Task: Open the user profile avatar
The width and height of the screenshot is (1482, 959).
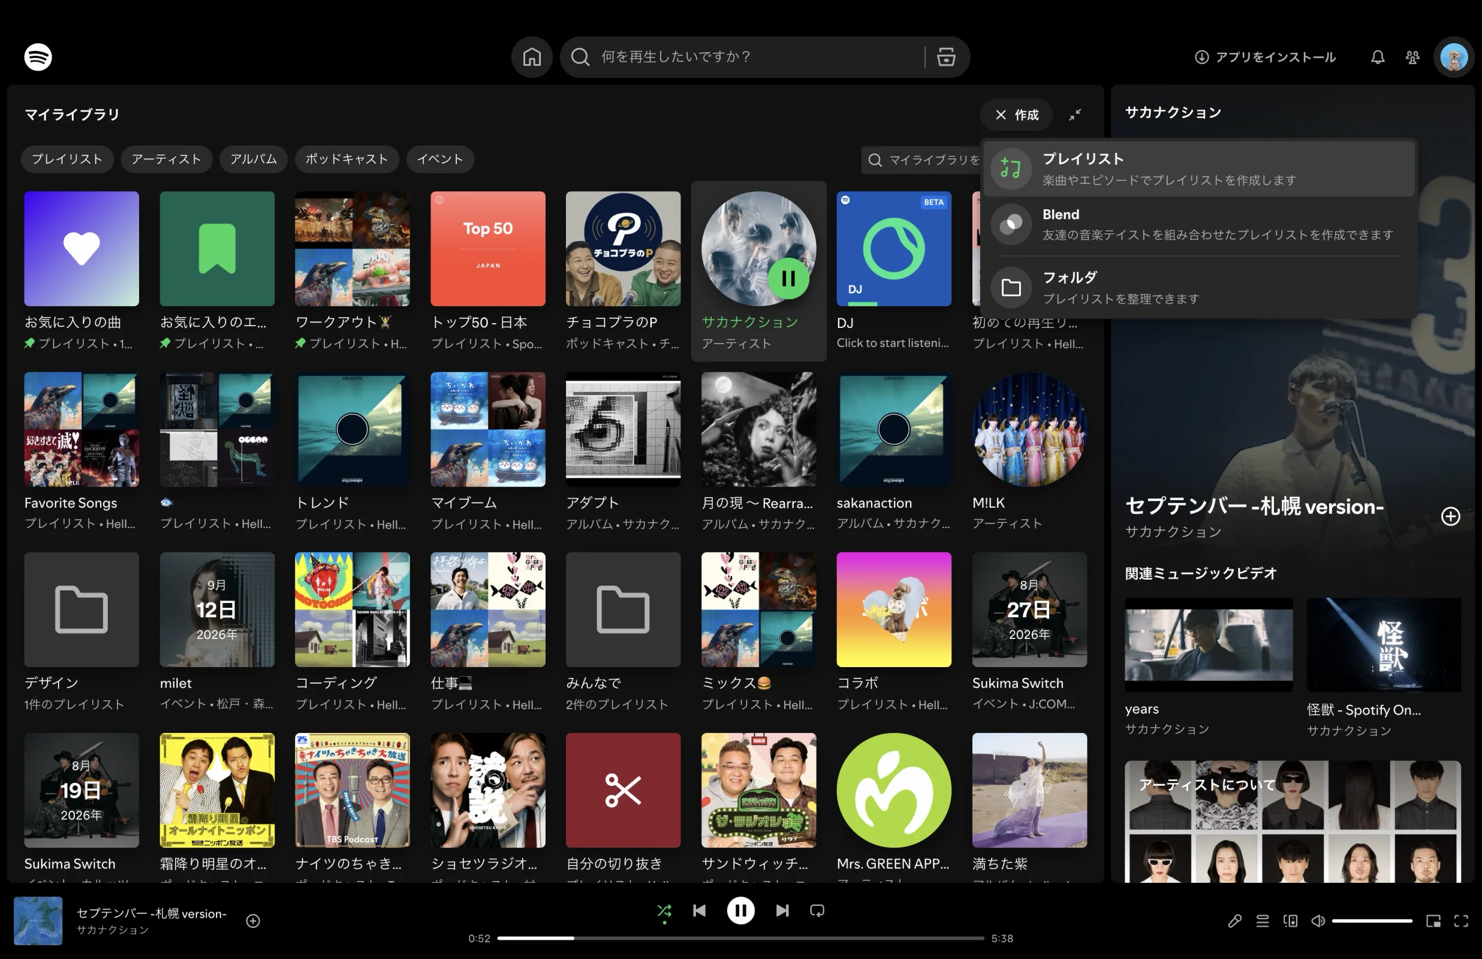Action: (x=1453, y=57)
